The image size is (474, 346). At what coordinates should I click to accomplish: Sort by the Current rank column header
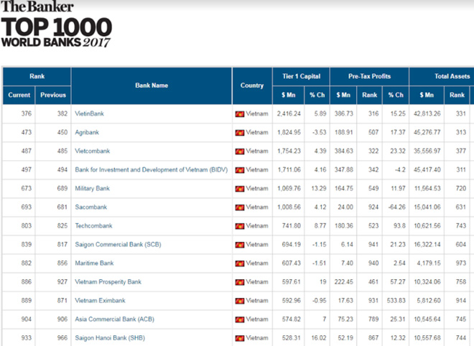click(x=19, y=95)
